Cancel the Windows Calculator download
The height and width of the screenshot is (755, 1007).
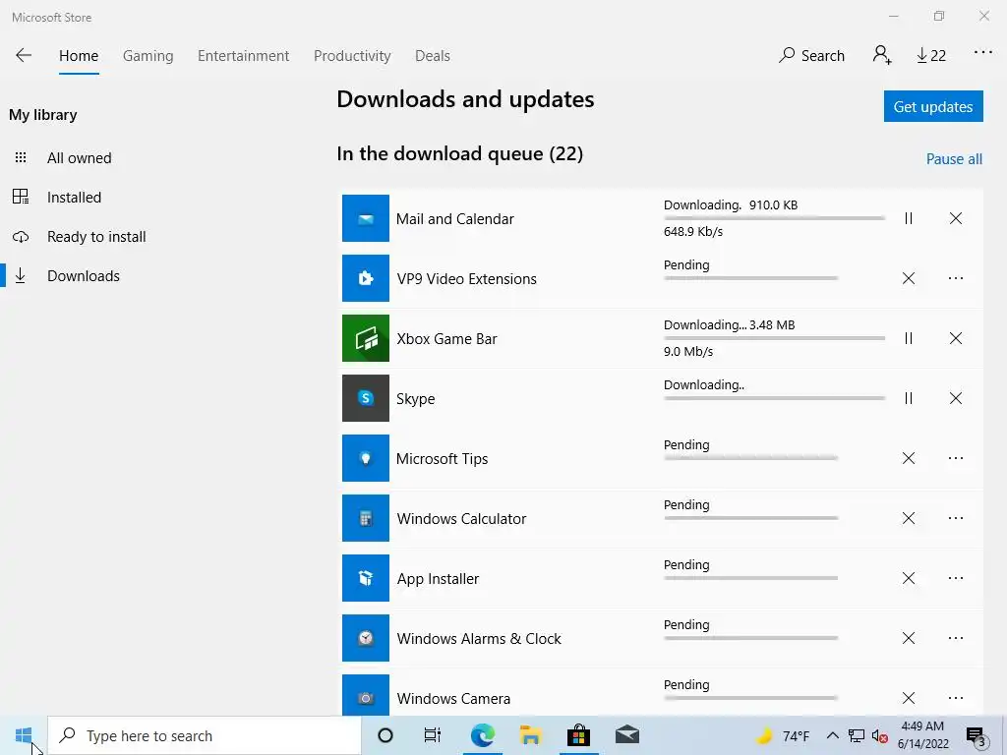(x=908, y=518)
